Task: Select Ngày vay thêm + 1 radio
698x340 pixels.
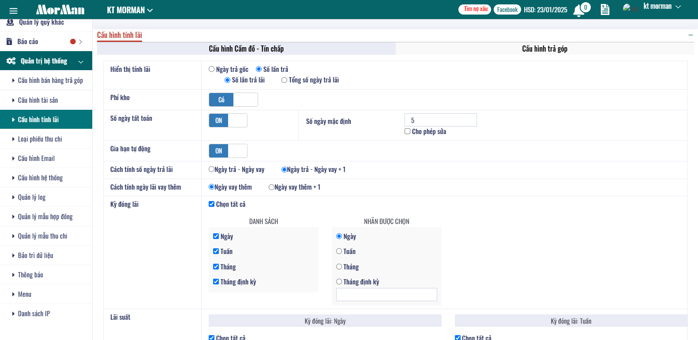Action: click(272, 187)
